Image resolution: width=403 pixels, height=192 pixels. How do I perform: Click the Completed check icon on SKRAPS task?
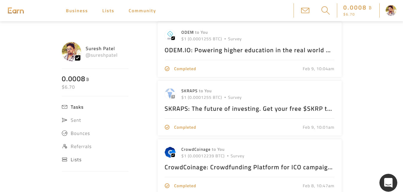point(167,127)
